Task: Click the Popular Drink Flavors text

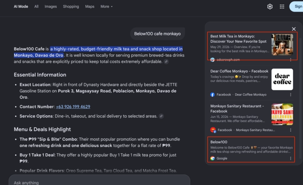Action: 42,171
